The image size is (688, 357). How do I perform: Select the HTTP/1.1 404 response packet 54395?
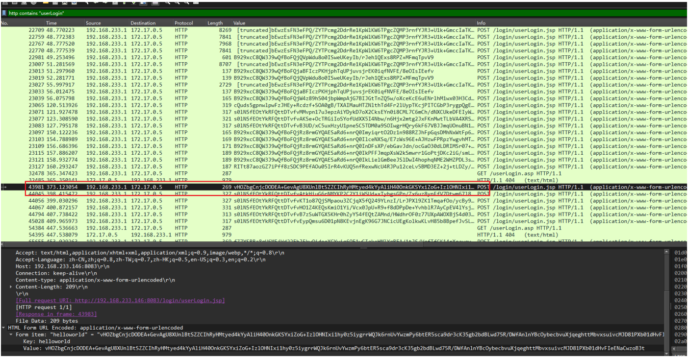[x=343, y=235]
